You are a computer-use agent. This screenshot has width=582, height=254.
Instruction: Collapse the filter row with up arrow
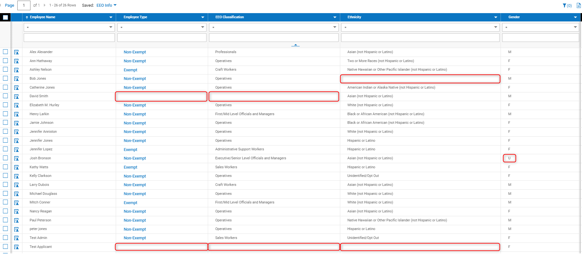coord(295,45)
